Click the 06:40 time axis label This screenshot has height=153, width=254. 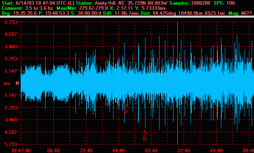[53, 151]
